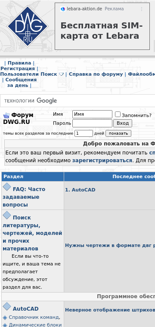Screen dimensions: 155x327
Task: Expand the Поиск dropdown arrow
Action: (x=61, y=74)
